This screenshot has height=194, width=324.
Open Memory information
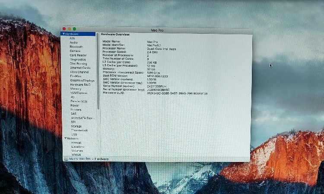click(x=76, y=89)
